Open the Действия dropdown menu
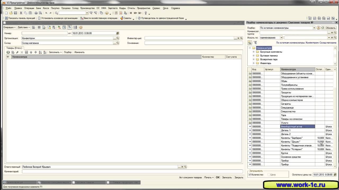Viewport: 339px width, 190px height. tap(24, 27)
